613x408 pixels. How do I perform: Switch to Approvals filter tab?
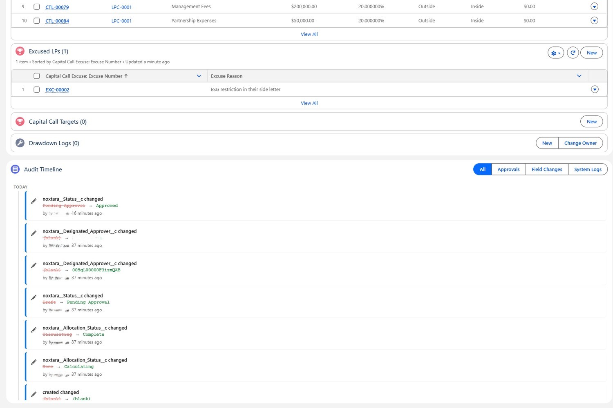(x=509, y=169)
